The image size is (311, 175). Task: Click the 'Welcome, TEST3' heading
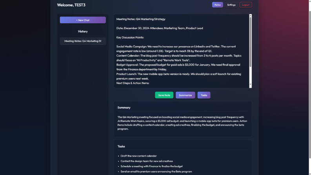(x=71, y=5)
